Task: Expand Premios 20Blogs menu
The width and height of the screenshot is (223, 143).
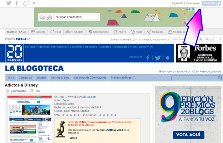Action: [x=135, y=78]
